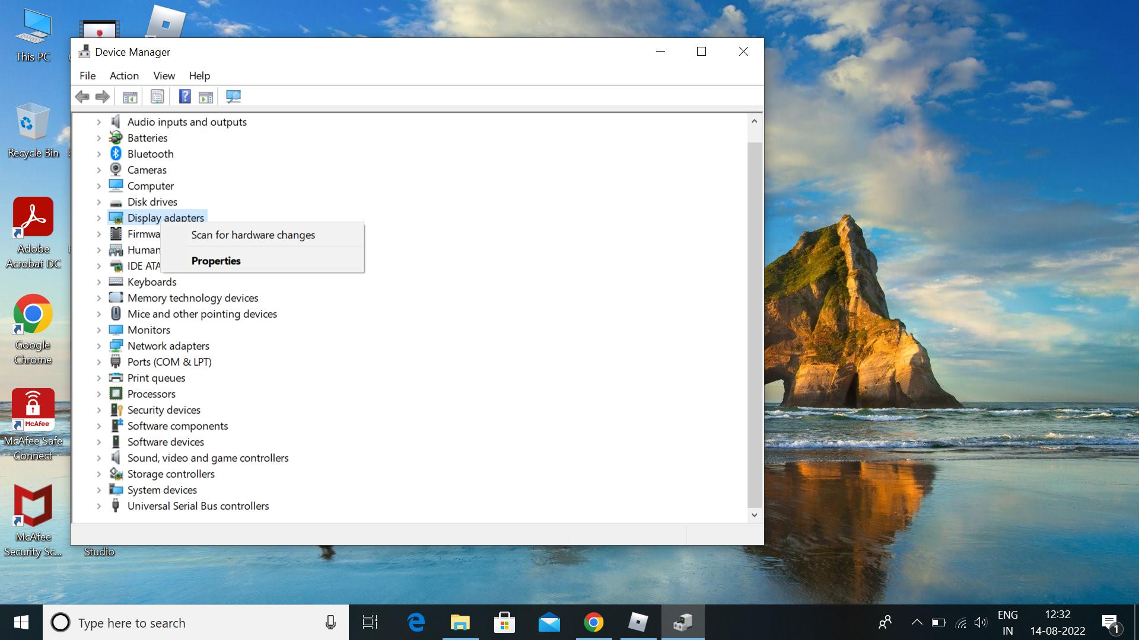Screen dimensions: 1139x640
Task: Open the volume control in tray
Action: point(981,622)
